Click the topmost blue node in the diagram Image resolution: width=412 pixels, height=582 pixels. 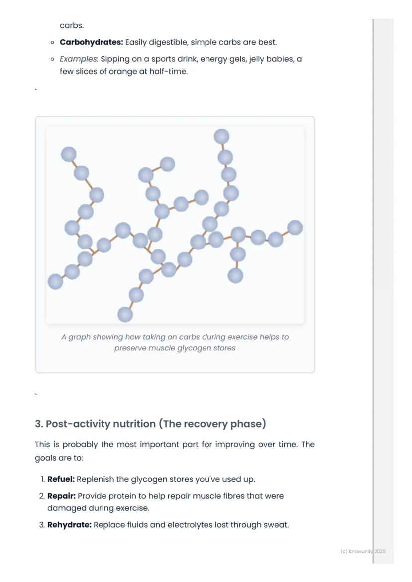click(x=221, y=137)
